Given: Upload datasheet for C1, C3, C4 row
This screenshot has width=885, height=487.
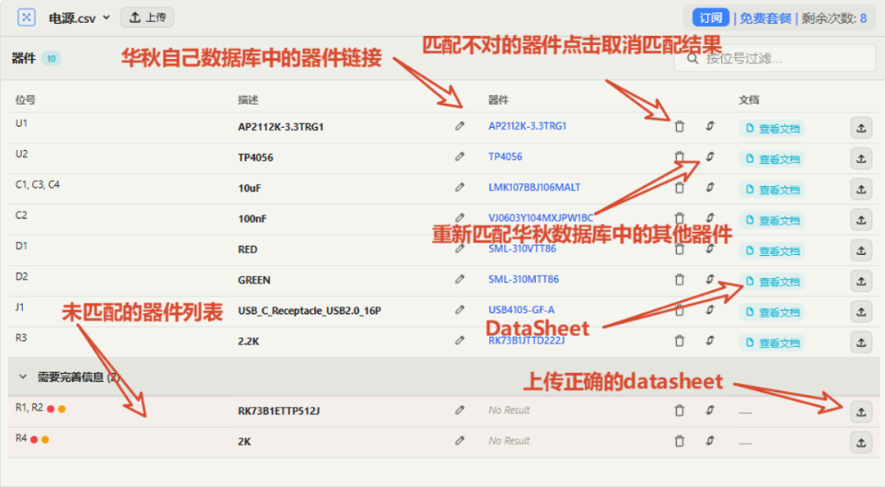Looking at the screenshot, I should [x=861, y=189].
